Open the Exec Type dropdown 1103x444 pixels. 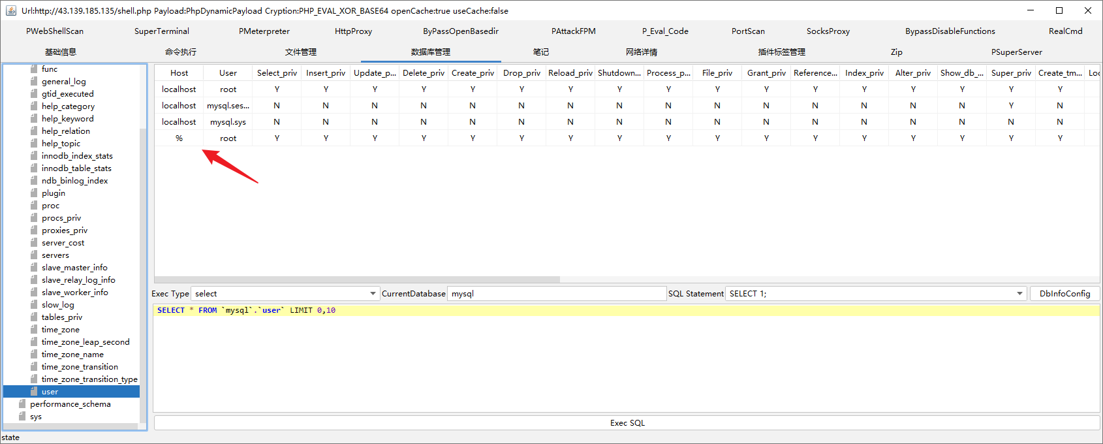click(x=373, y=294)
